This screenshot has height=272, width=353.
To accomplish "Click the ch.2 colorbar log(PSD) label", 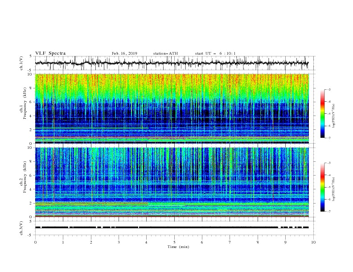I will pyautogui.click(x=333, y=189).
